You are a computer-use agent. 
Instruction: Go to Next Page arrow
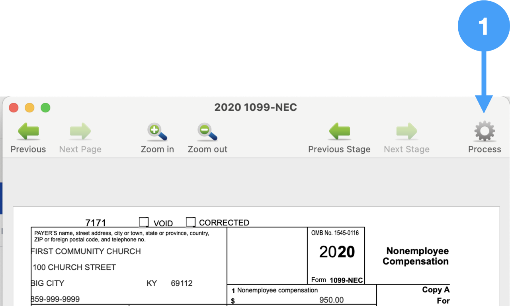80,131
